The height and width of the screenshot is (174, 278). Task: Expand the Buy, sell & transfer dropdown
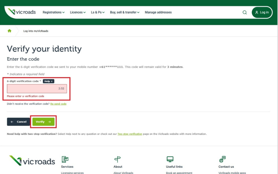[x=125, y=12]
